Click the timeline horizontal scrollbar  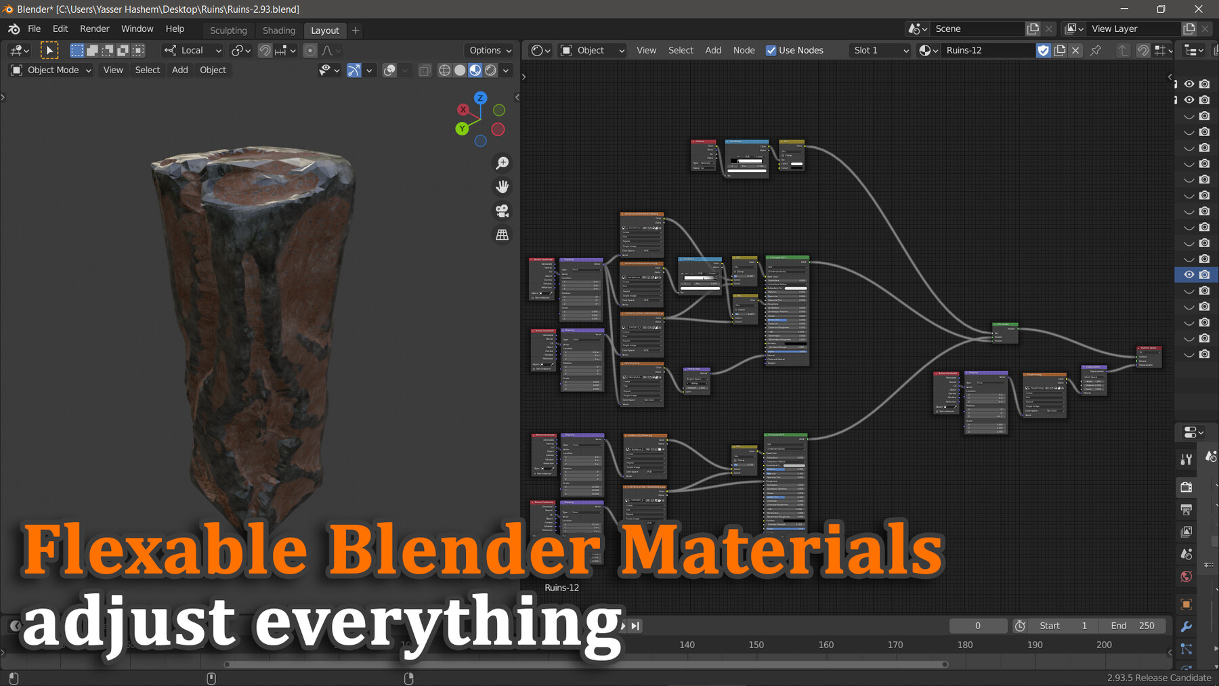pos(586,664)
